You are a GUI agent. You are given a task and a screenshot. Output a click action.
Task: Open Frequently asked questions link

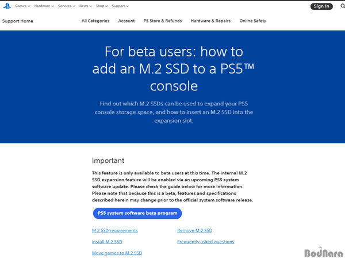206,242
